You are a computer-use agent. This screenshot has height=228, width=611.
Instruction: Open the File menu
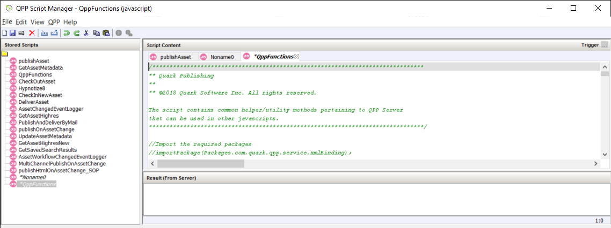(7, 22)
